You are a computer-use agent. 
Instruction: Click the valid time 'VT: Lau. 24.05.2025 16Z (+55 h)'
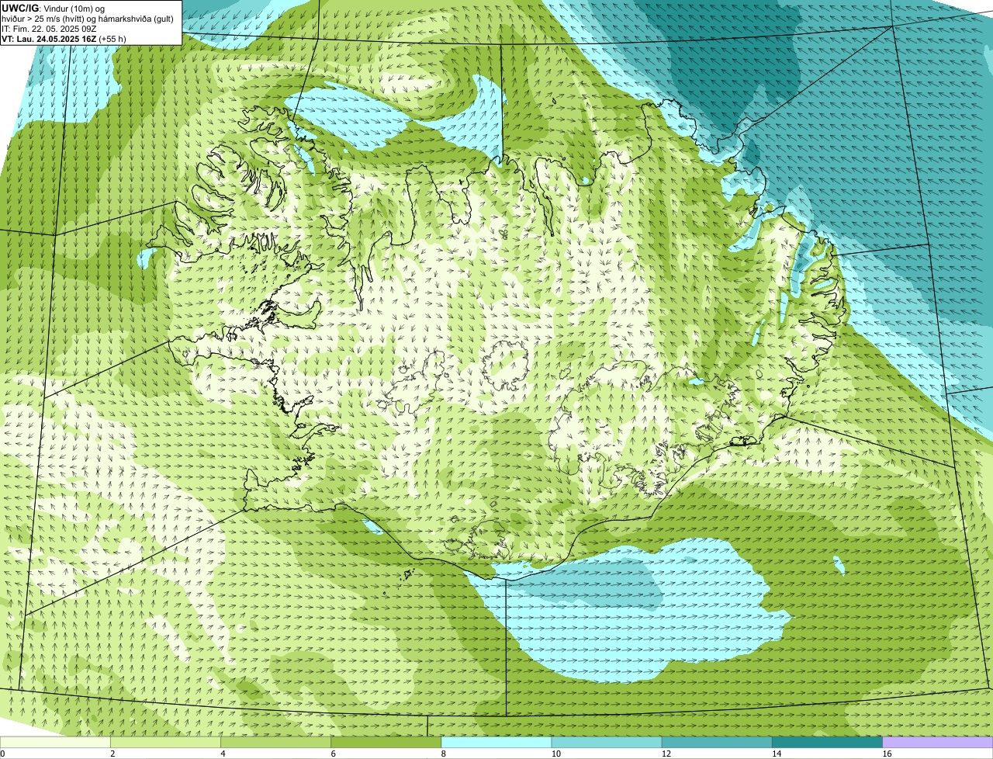64,38
